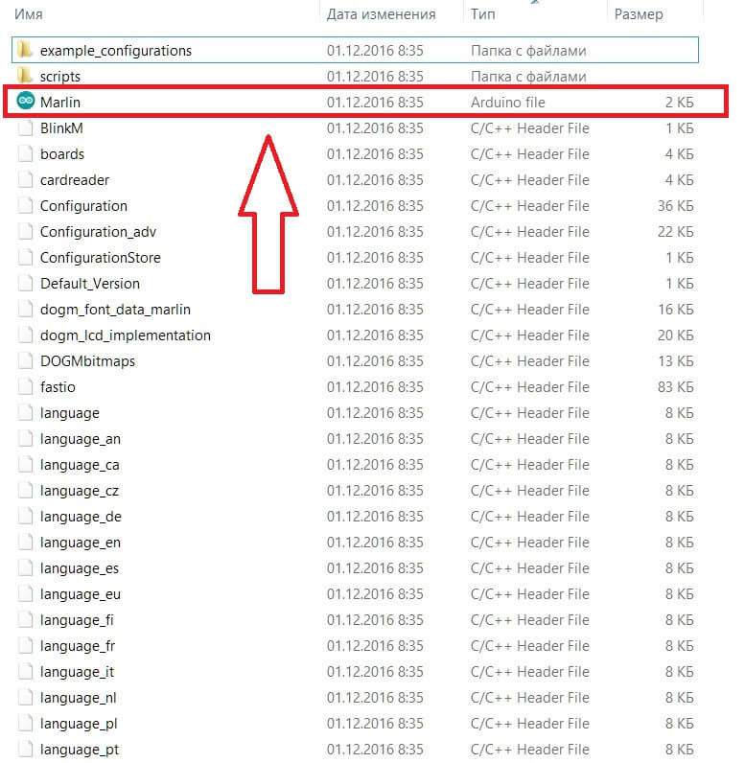The width and height of the screenshot is (745, 763).
Task: Select the example_configurations folder icon
Action: click(25, 50)
